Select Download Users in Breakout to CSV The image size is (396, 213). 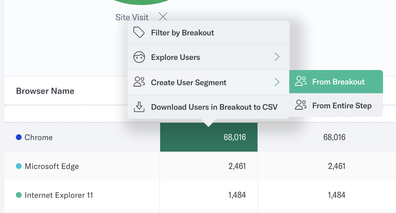208,107
